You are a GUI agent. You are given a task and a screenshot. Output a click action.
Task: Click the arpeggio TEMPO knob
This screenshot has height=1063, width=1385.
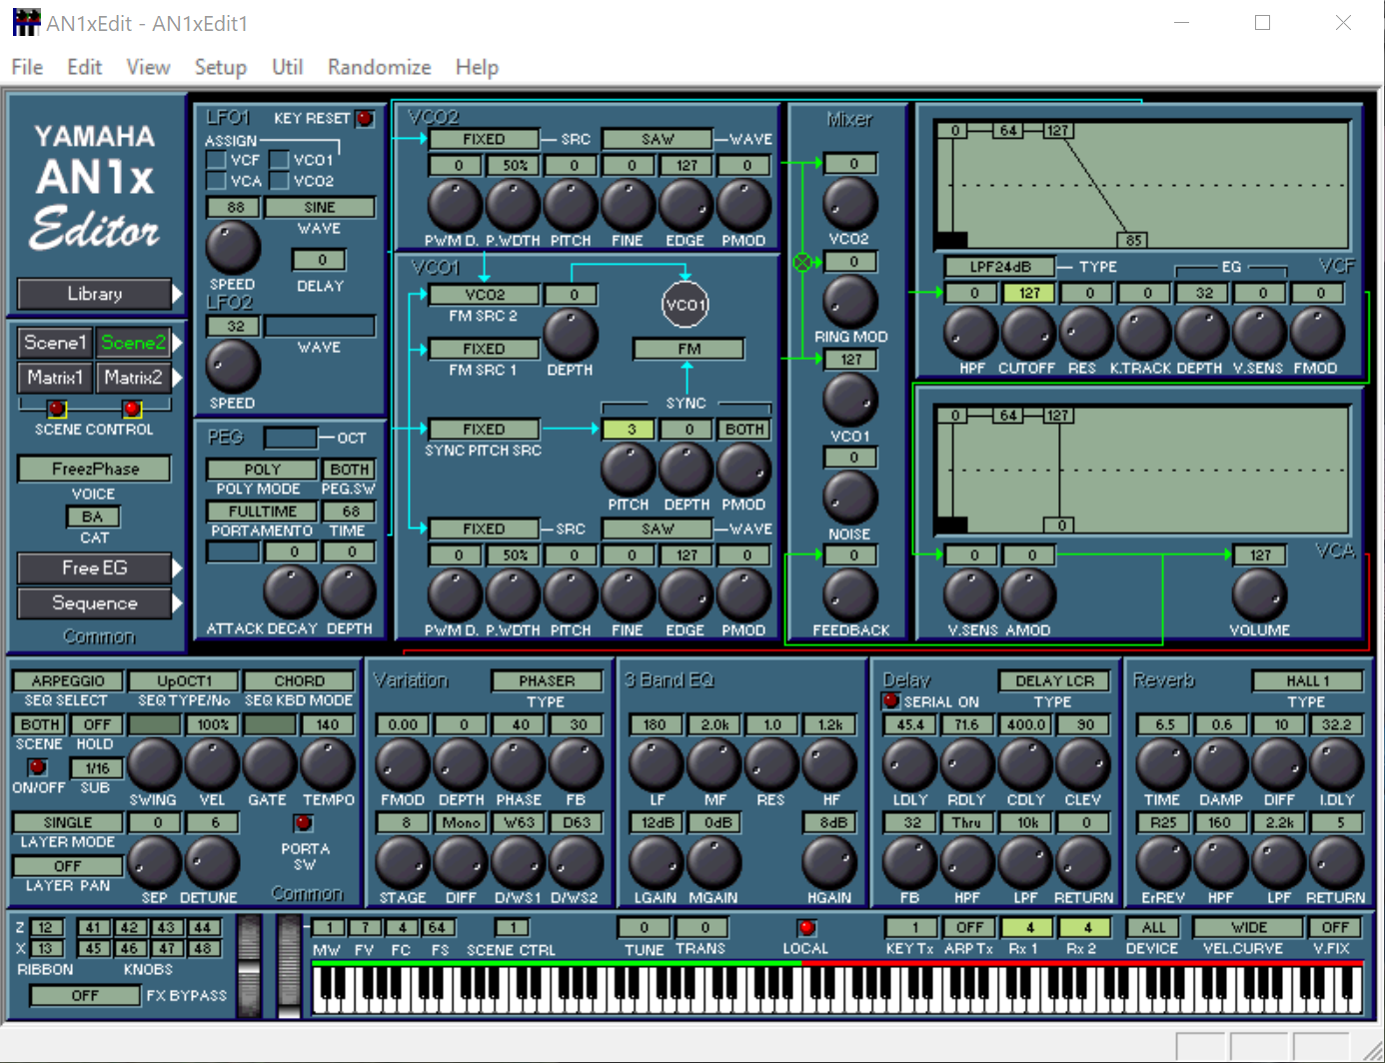pyautogui.click(x=328, y=765)
